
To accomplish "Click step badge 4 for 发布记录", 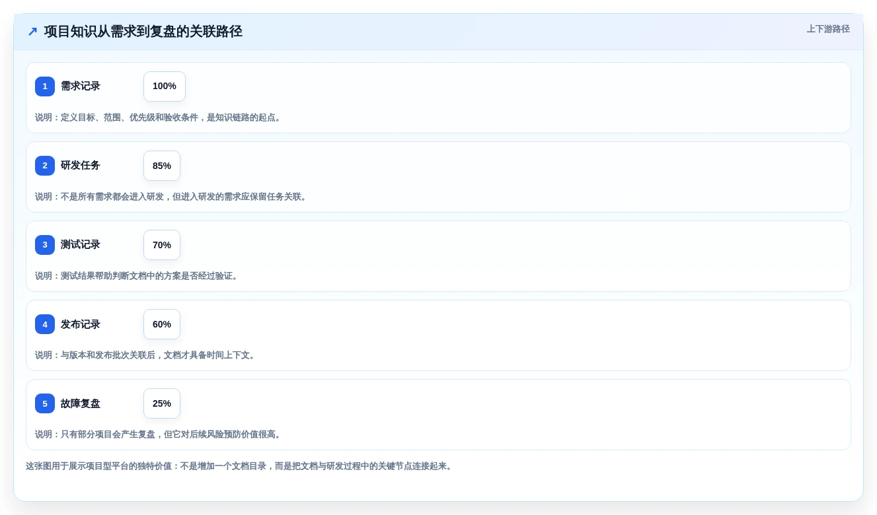I will point(45,324).
